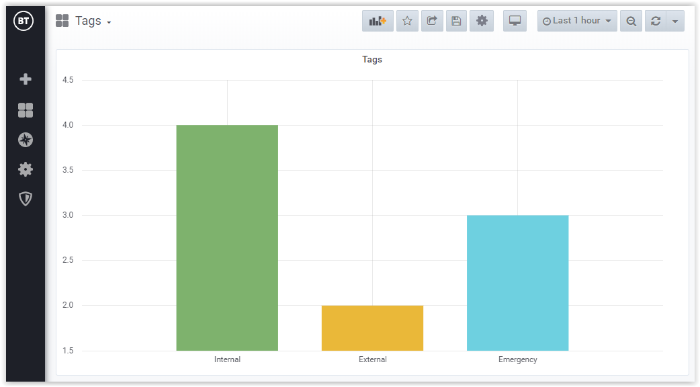700x387 pixels.
Task: Click the 4.5 y-axis value
Action: (x=68, y=80)
